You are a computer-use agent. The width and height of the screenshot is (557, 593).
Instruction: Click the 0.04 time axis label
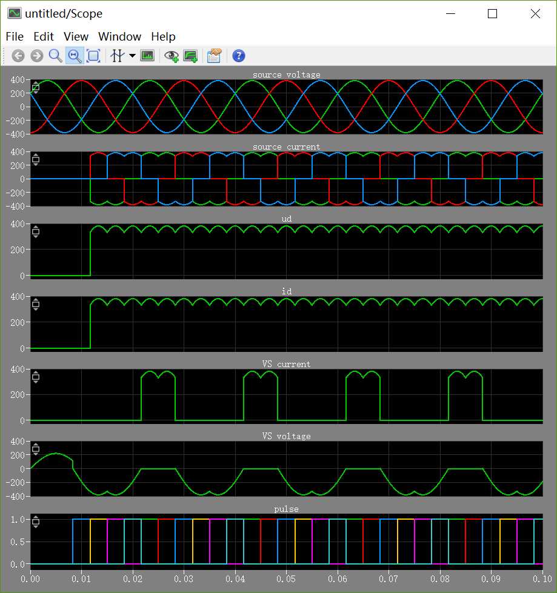(235, 579)
